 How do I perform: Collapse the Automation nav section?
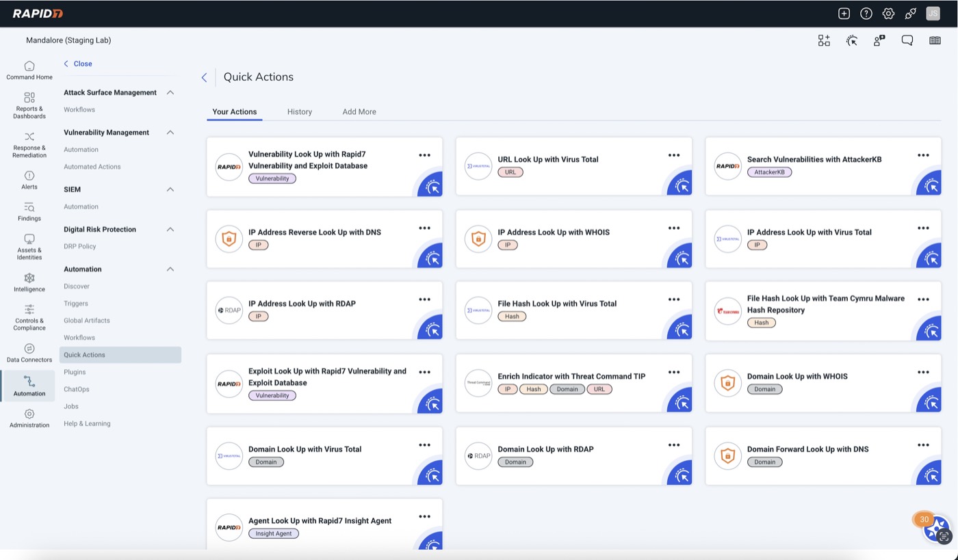pyautogui.click(x=170, y=269)
